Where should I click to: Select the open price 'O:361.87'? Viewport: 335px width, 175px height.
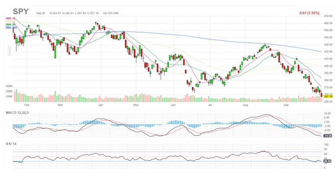(x=55, y=13)
